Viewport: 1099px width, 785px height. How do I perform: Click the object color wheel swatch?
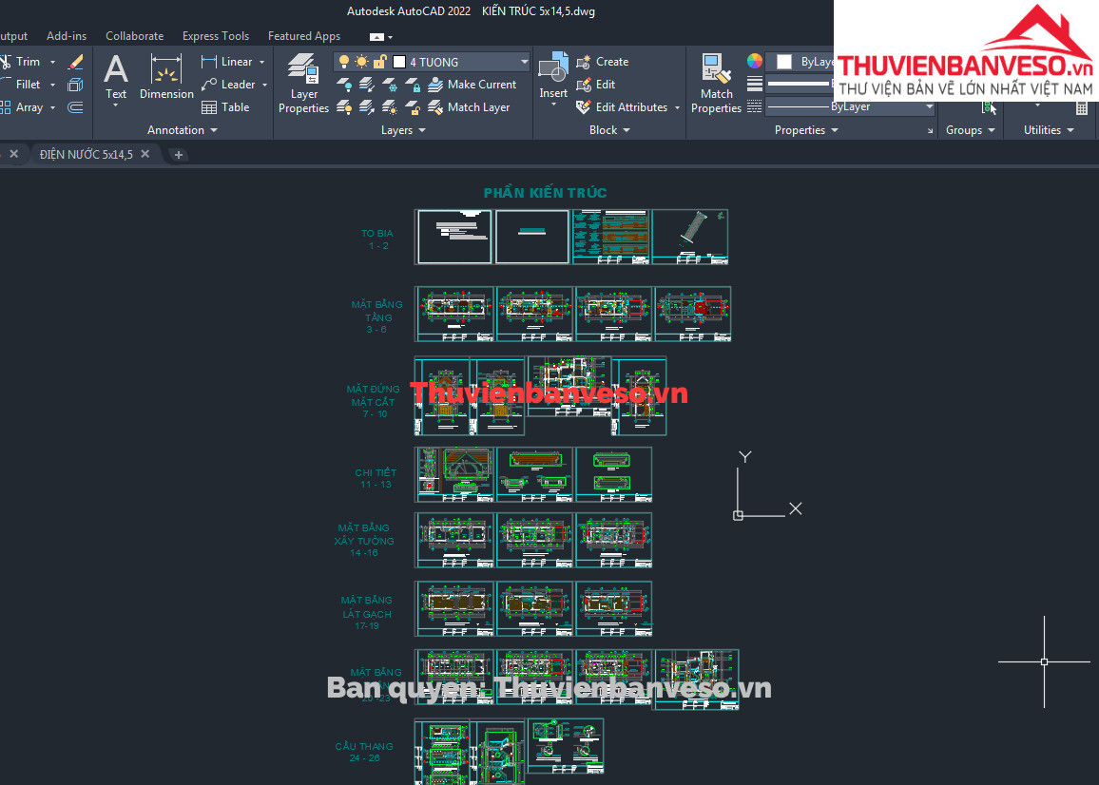[x=755, y=62]
